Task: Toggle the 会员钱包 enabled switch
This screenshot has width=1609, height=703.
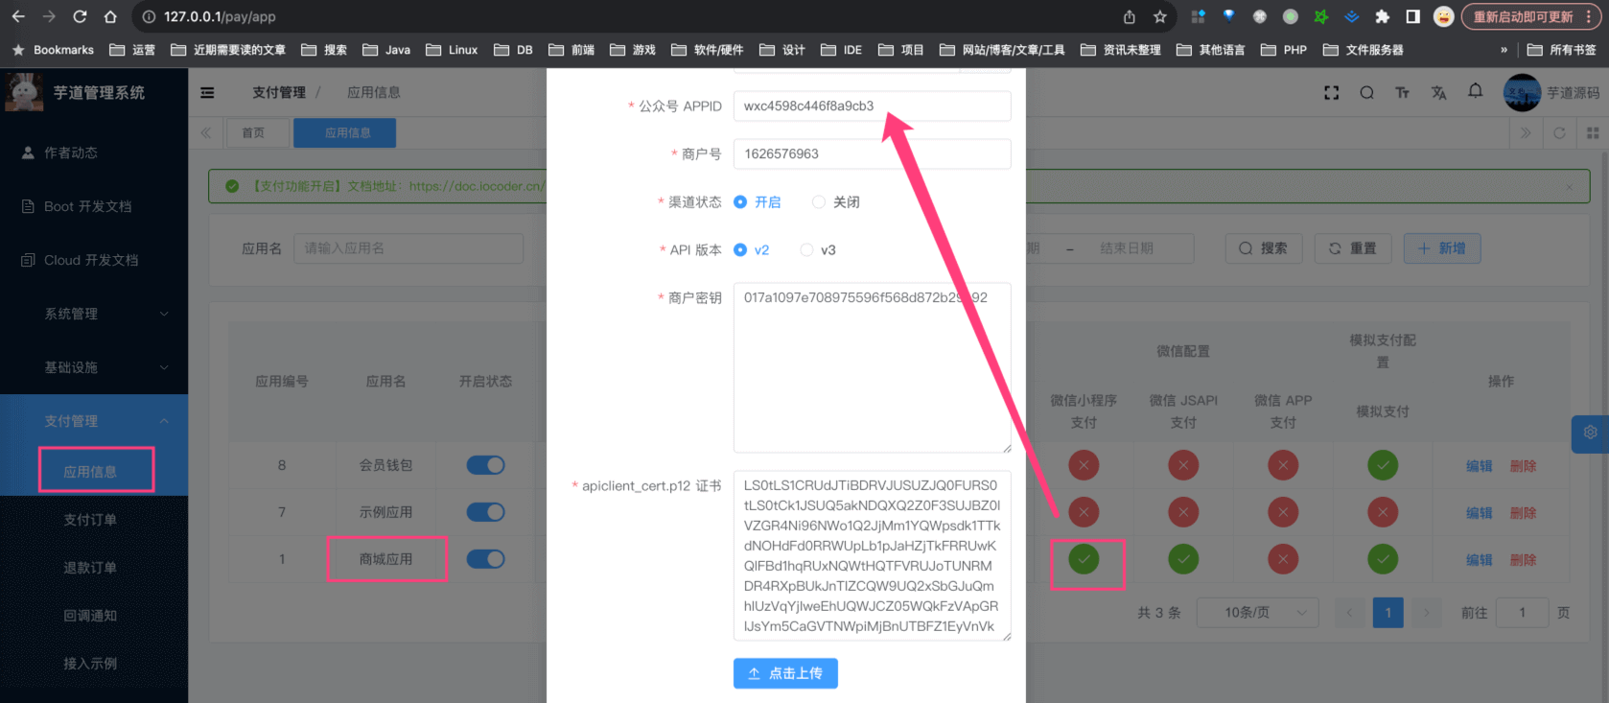Action: 485,465
